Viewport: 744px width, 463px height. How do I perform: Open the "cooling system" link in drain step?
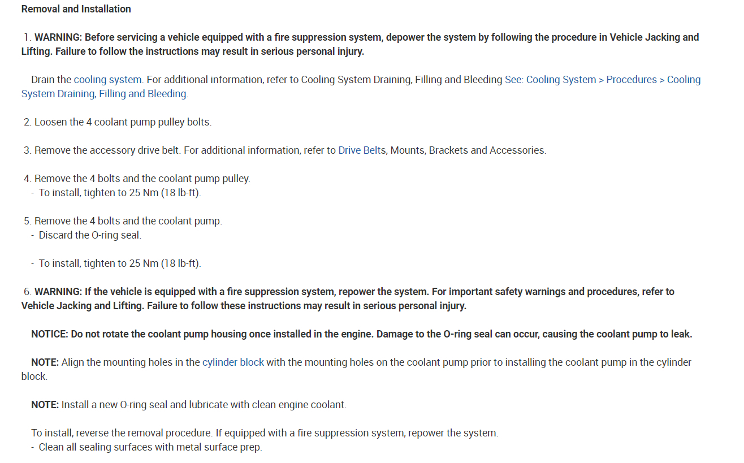tap(107, 80)
